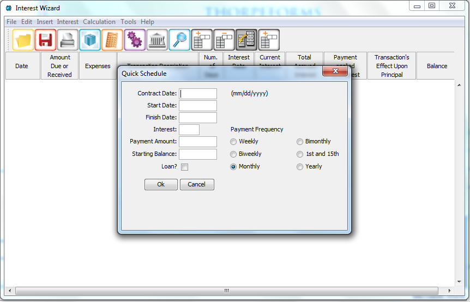Open settings with the purple gears icon
Screen dimensions: 470x302
click(135, 40)
